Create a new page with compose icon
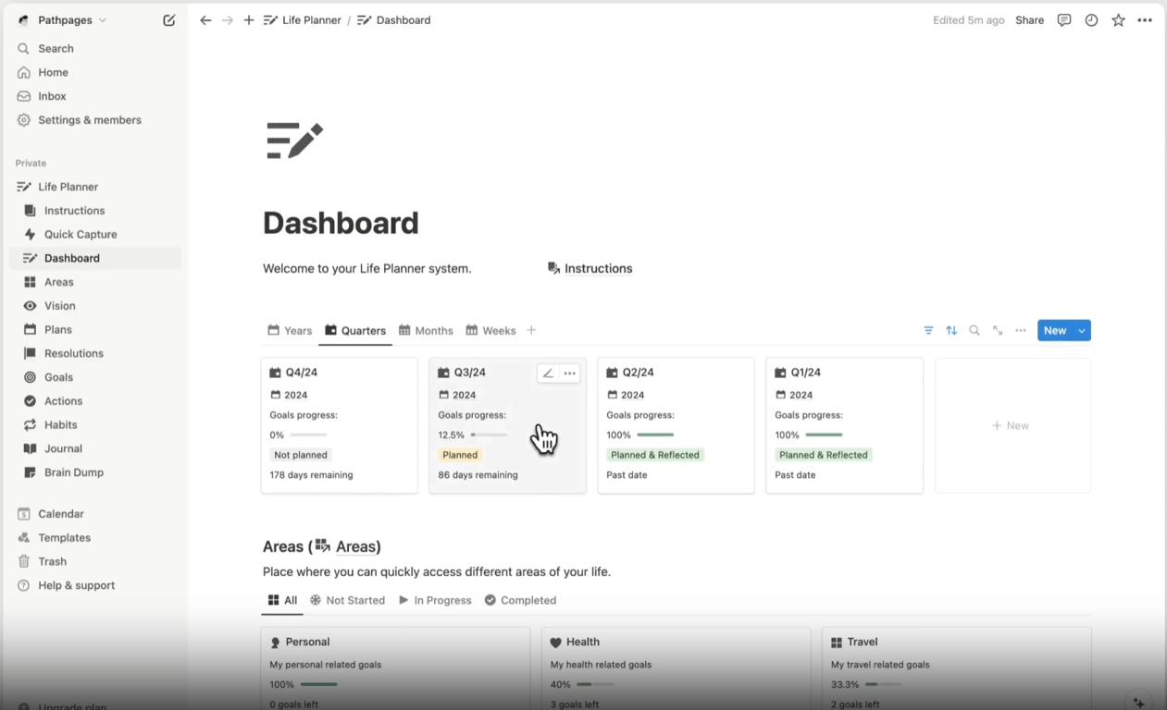The width and height of the screenshot is (1167, 710). pos(168,19)
